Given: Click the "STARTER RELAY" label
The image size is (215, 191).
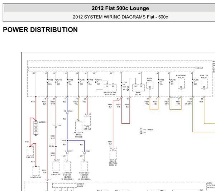Looking at the screenshot, I should point(204,77).
